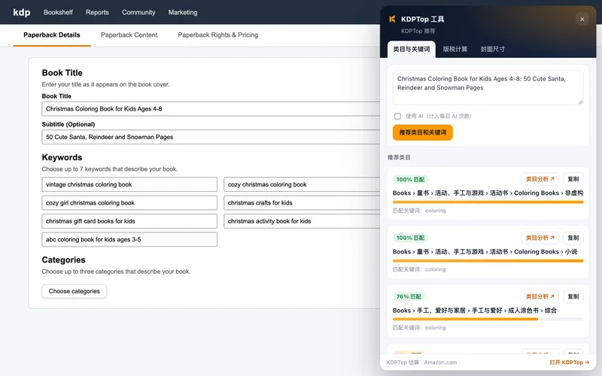Click the Choose categories button
The height and width of the screenshot is (376, 602).
(74, 291)
